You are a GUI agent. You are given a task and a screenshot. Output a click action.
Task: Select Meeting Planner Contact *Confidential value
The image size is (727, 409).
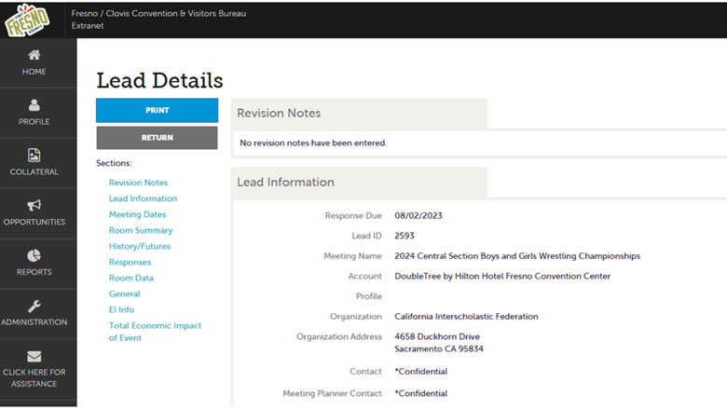[x=420, y=393]
